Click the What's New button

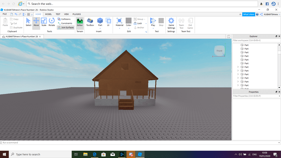coord(248,14)
